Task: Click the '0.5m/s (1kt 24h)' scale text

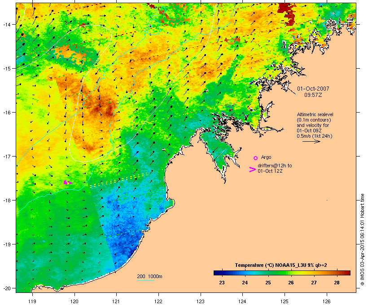Action: [315, 136]
